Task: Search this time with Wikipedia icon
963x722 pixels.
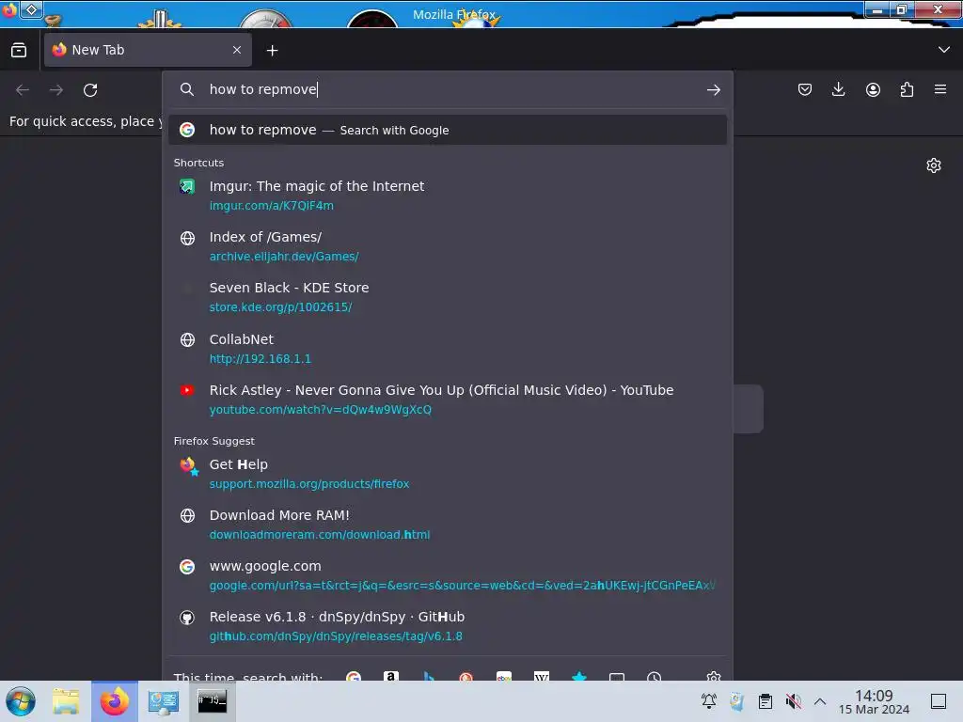Action: [542, 677]
